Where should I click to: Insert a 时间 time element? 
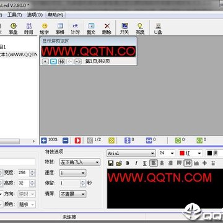point(28,28)
